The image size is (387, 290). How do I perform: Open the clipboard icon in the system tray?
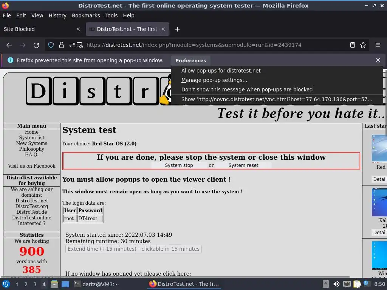pyautogui.click(x=357, y=284)
